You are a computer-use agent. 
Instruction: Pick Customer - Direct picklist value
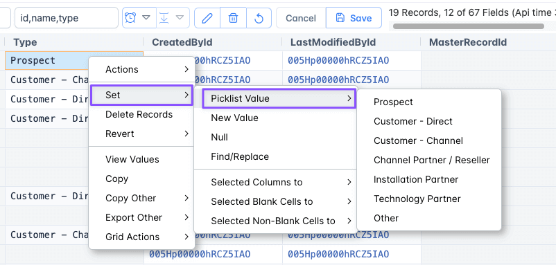(429, 121)
